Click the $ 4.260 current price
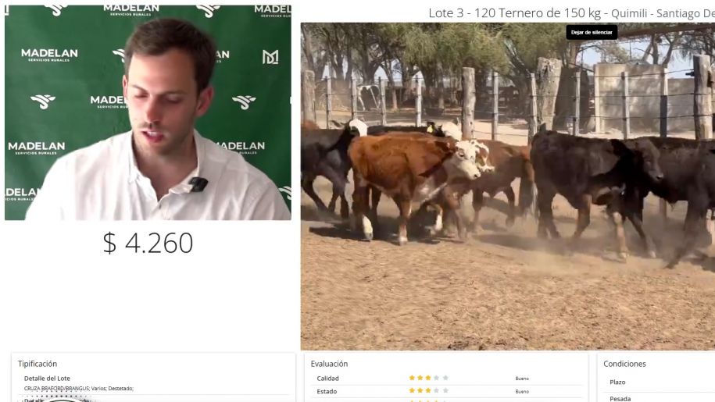The height and width of the screenshot is (402, 715). coord(148,243)
